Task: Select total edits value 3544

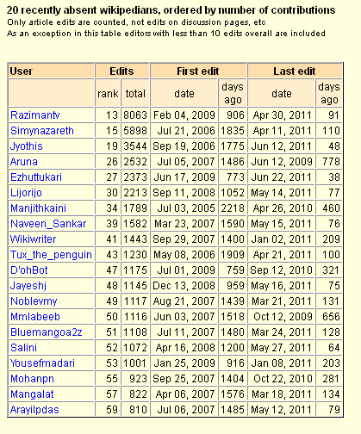Action: pyautogui.click(x=135, y=146)
